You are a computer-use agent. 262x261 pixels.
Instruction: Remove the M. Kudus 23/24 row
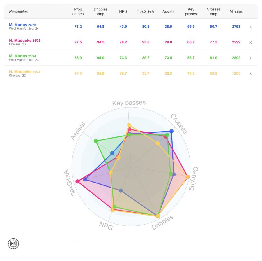[250, 58]
